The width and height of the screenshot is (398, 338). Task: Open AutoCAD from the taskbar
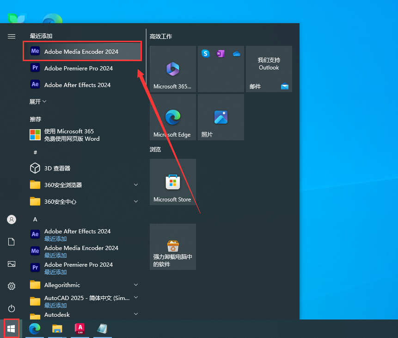click(80, 329)
